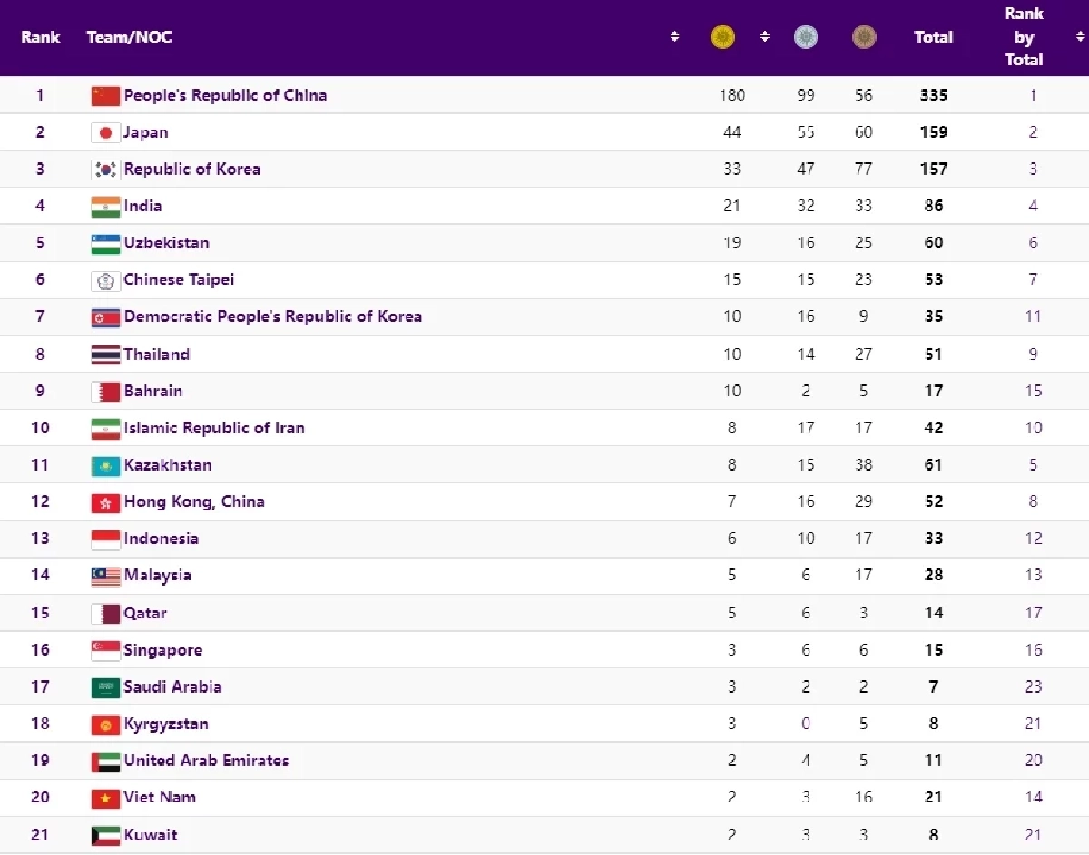The height and width of the screenshot is (855, 1089).
Task: Click the Hong Kong, China flag icon
Action: click(105, 501)
